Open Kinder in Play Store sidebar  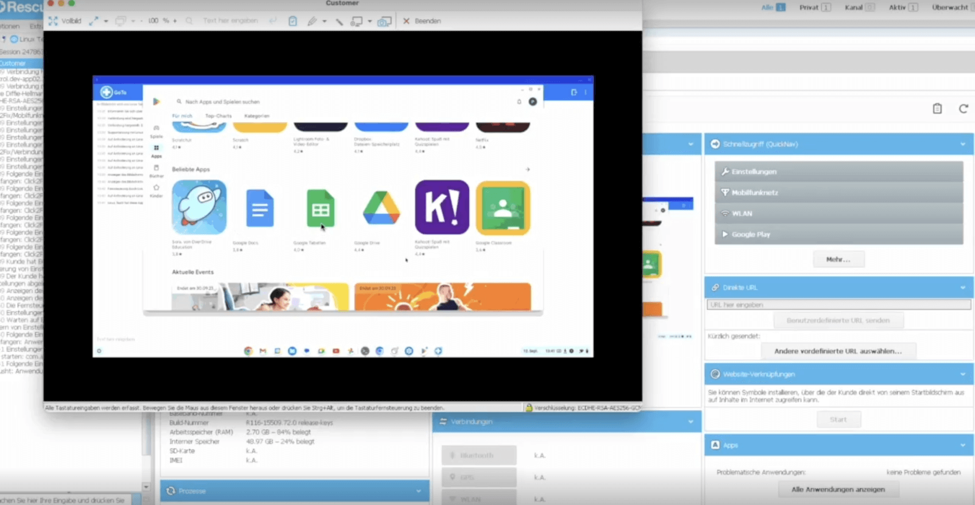point(156,191)
